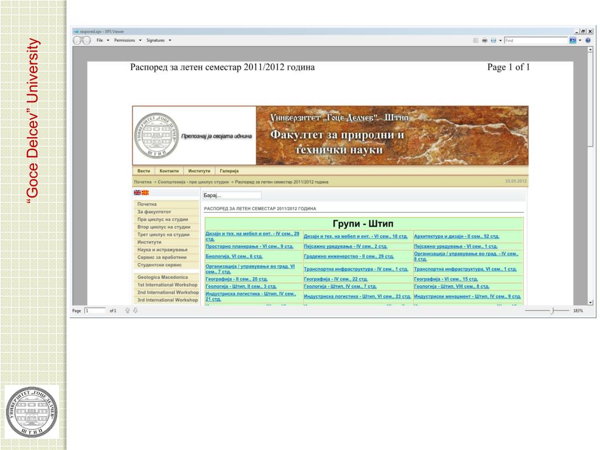Open Дизајн и тех. на мебел VI сем. link

356,237
